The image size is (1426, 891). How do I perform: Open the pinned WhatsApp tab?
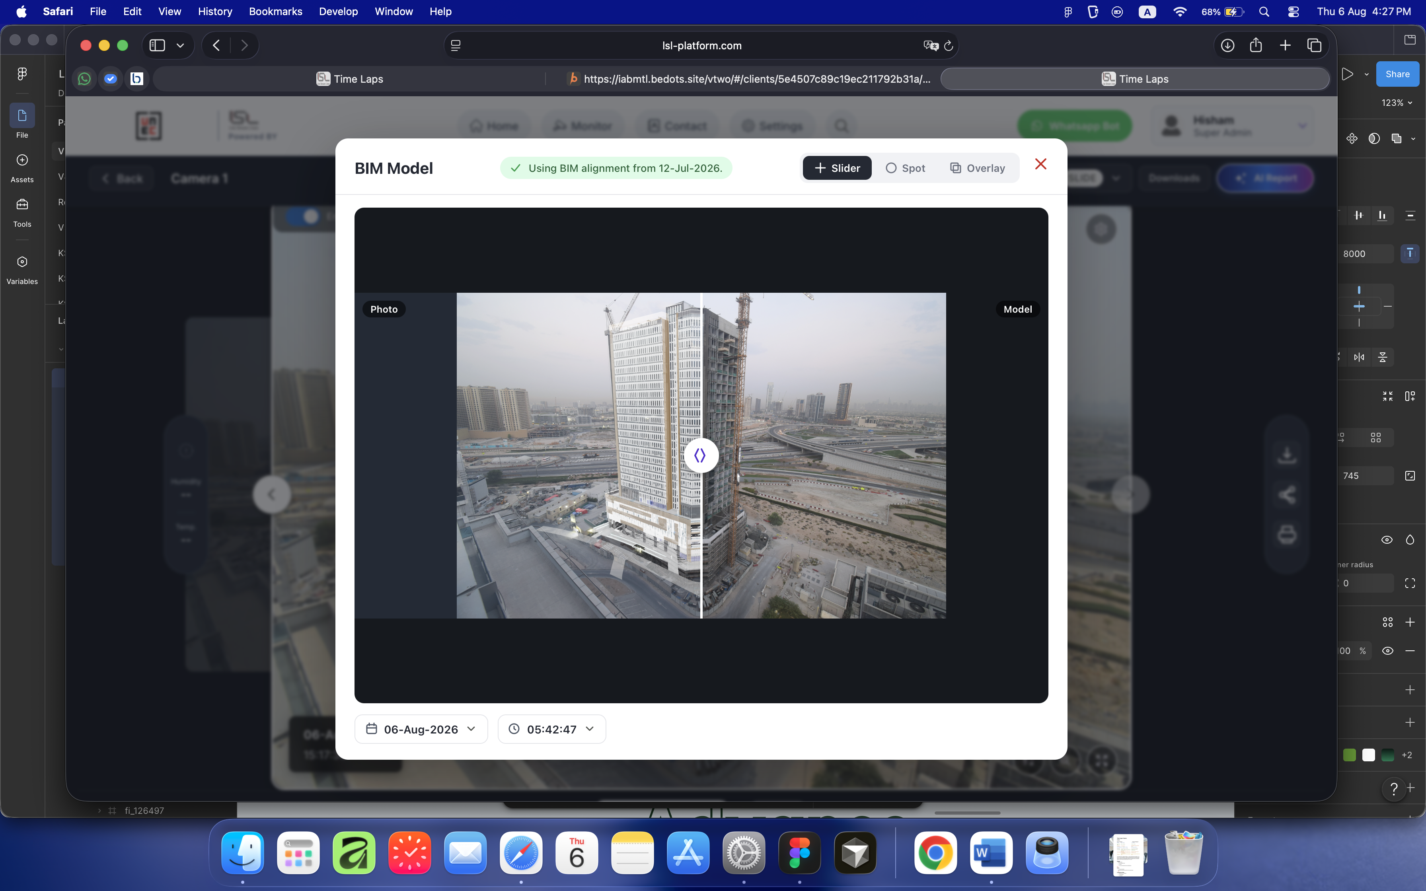click(84, 78)
